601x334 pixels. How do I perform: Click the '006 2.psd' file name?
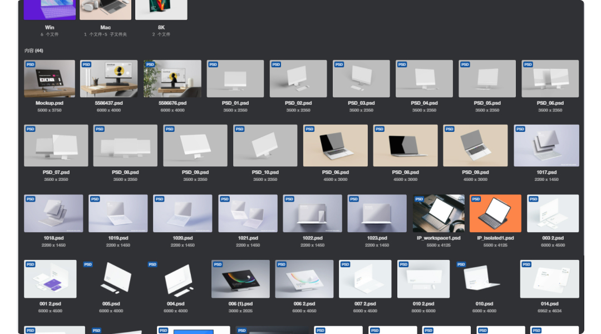click(x=304, y=304)
